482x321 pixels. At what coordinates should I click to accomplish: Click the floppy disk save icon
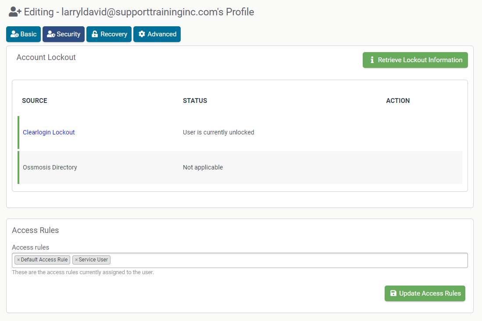393,293
